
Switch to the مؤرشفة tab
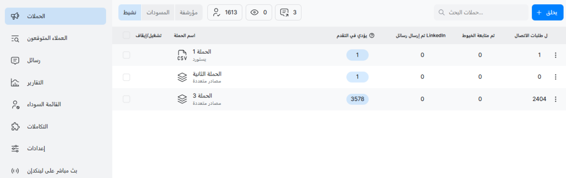coord(188,13)
